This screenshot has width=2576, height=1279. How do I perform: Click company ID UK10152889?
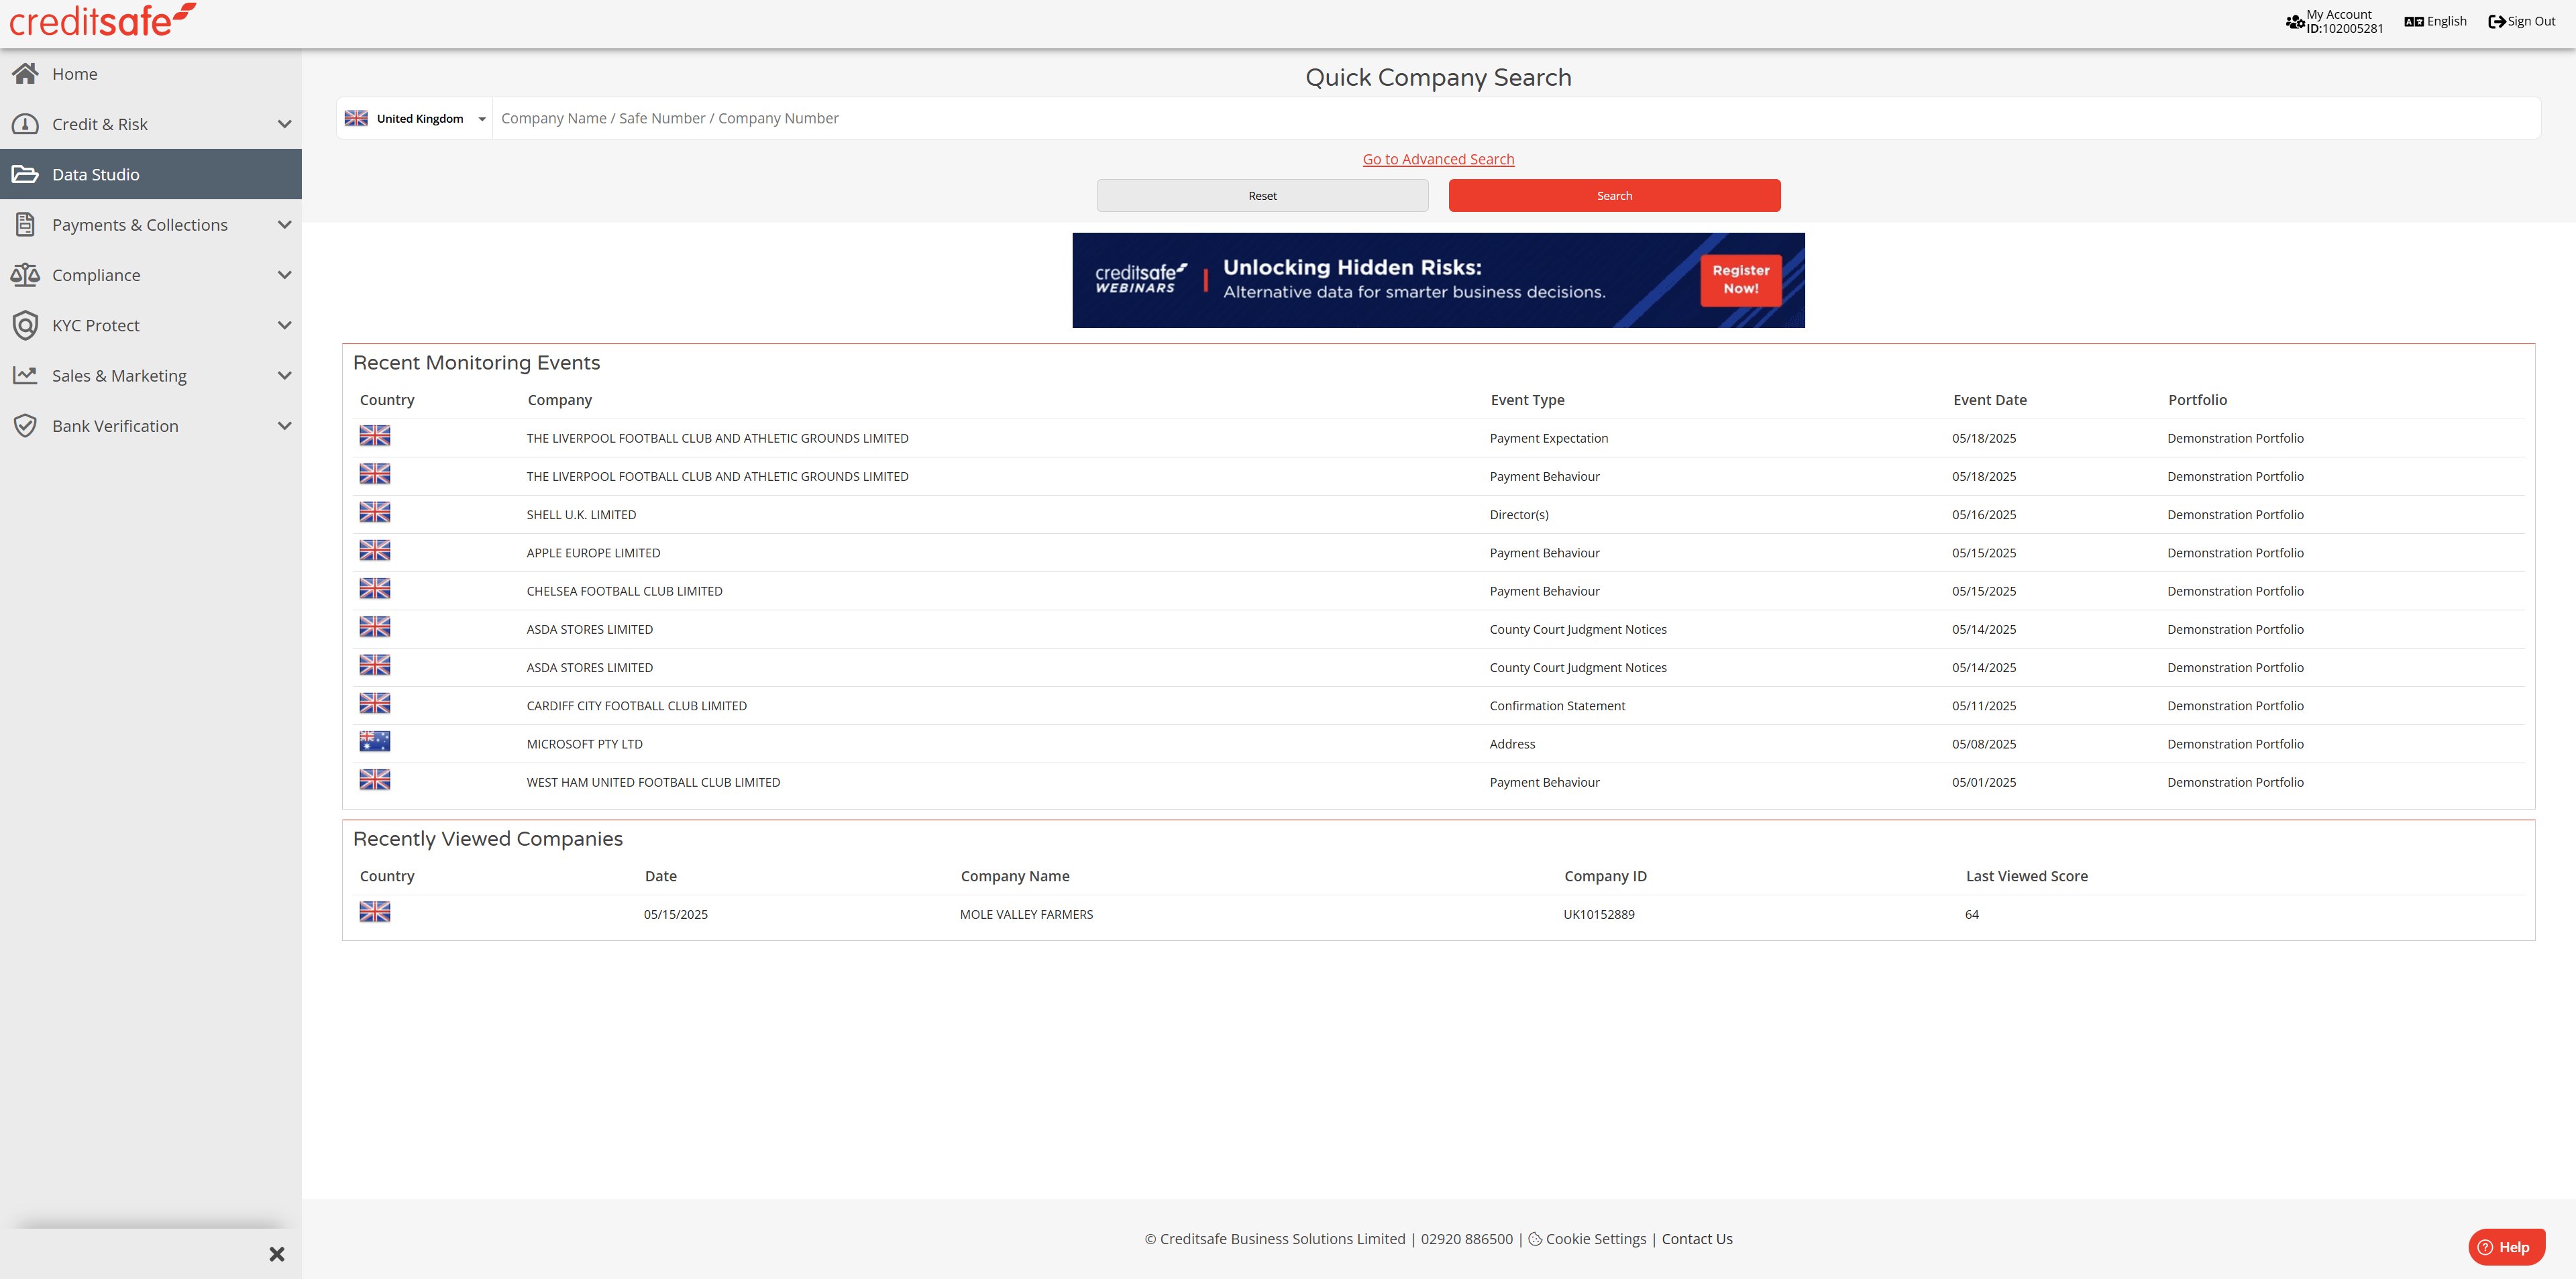click(x=1599, y=914)
